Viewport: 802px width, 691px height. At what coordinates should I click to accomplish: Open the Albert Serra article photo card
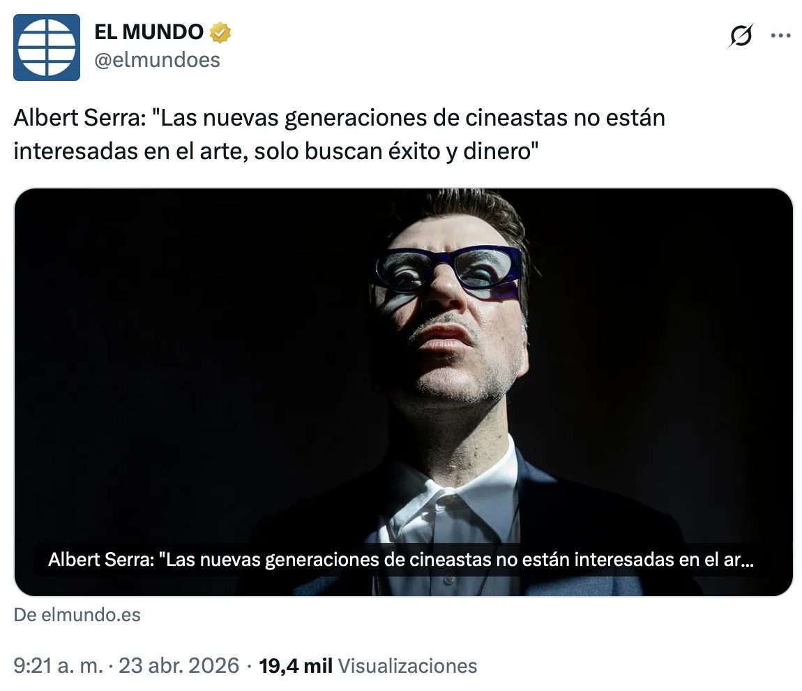(x=404, y=392)
